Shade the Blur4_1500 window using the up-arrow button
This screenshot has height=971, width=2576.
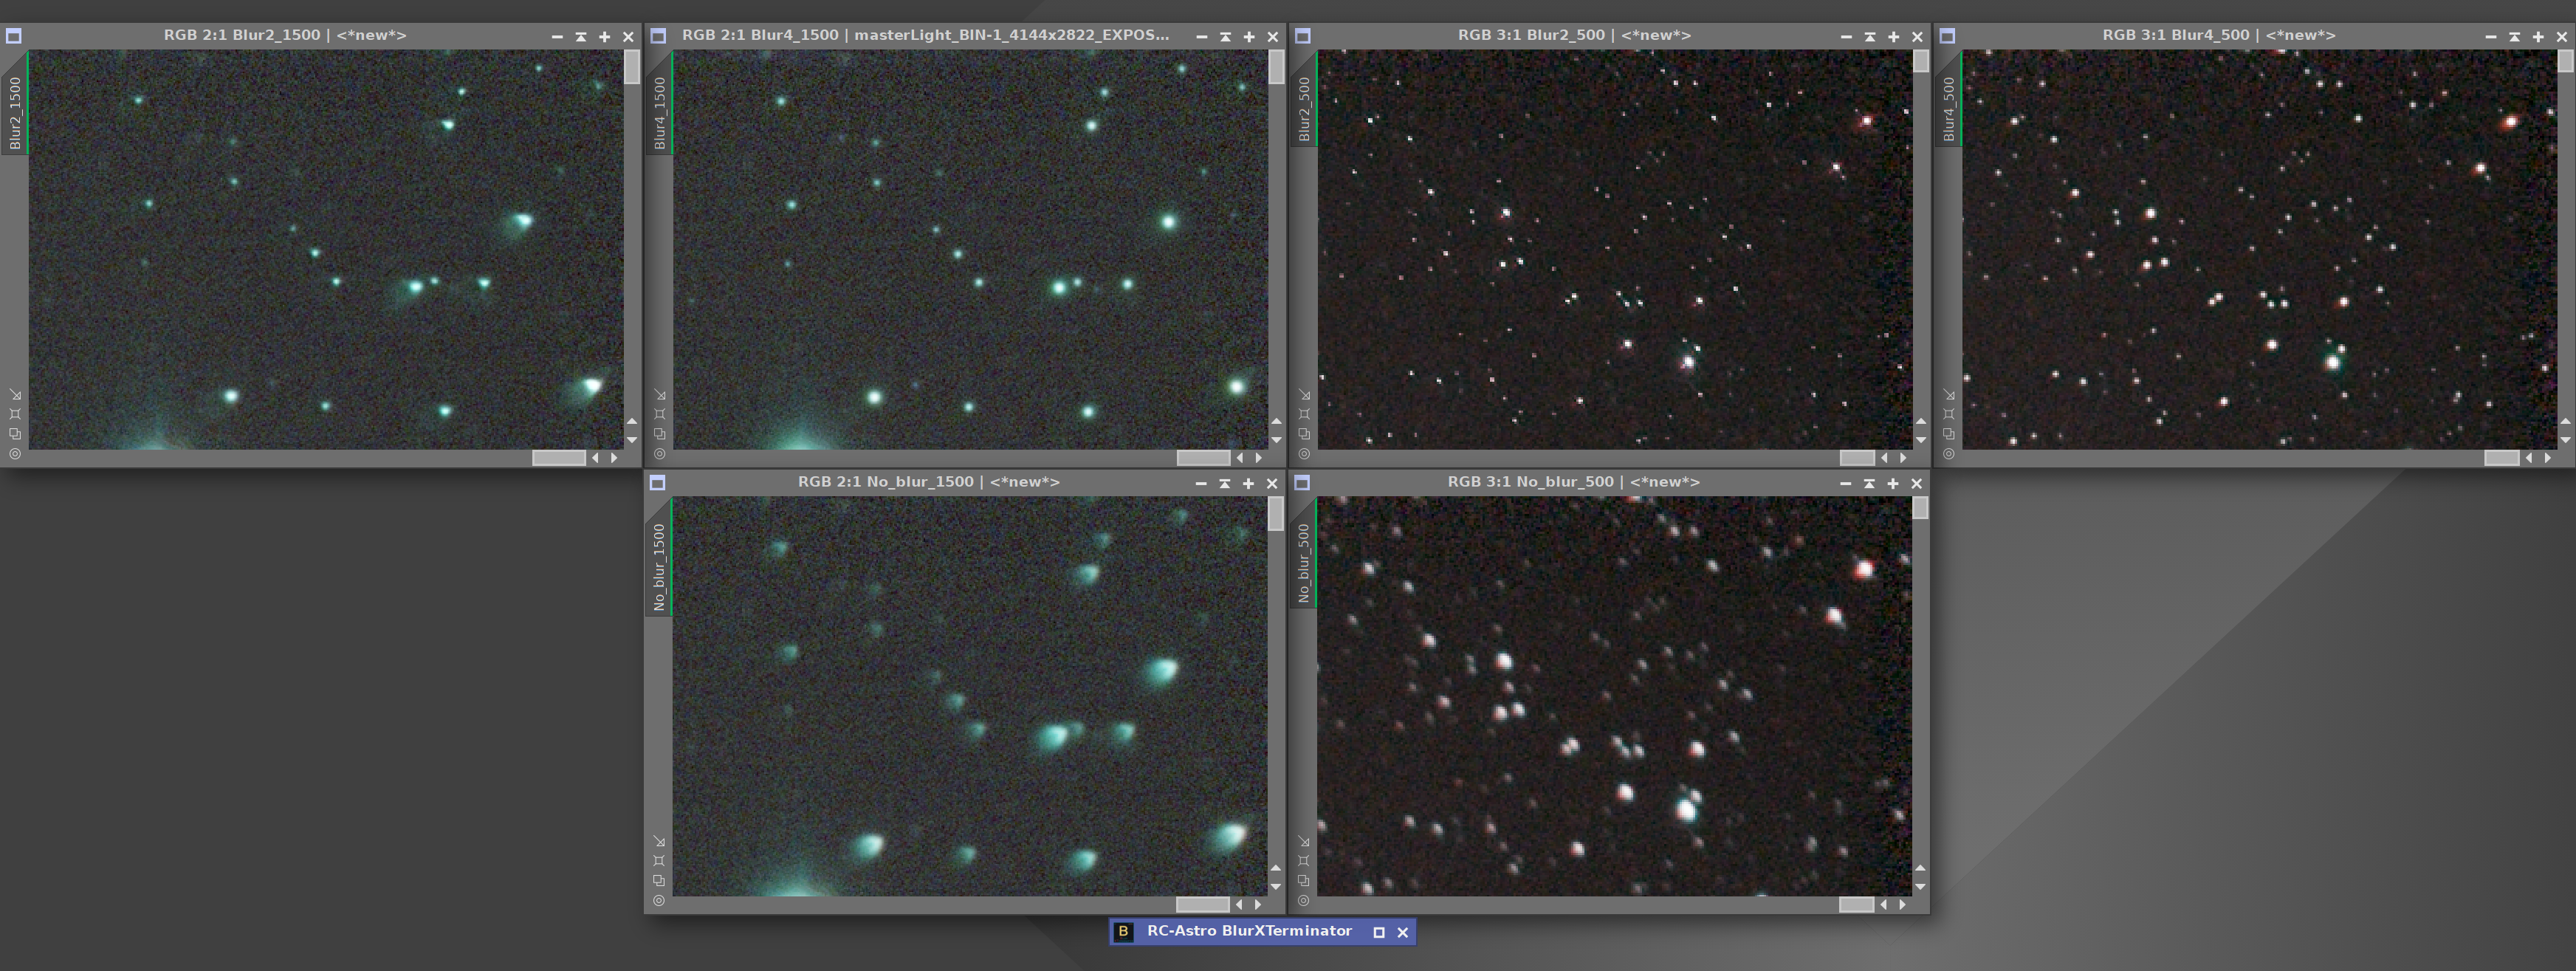pos(1225,37)
